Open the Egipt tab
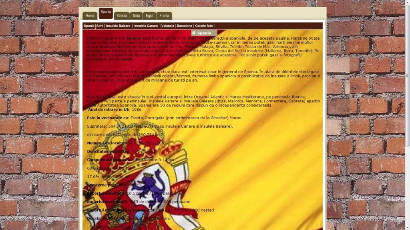Viewport: 410px width, 230px height. (150, 16)
